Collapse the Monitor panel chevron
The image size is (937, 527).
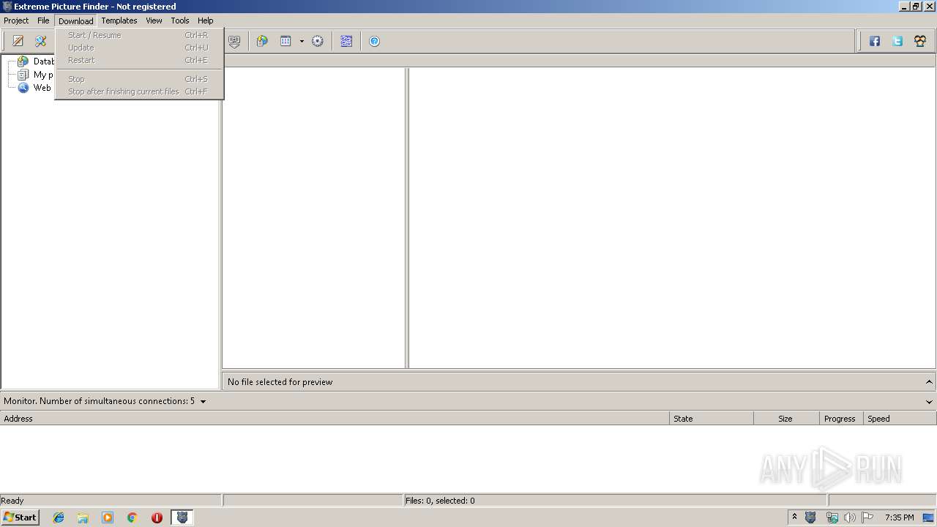pos(929,401)
